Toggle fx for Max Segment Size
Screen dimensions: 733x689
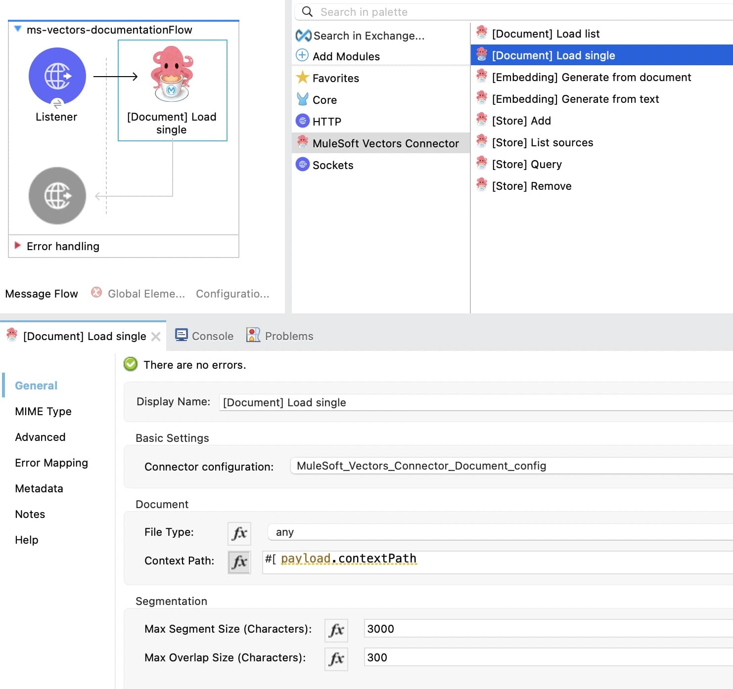(336, 631)
